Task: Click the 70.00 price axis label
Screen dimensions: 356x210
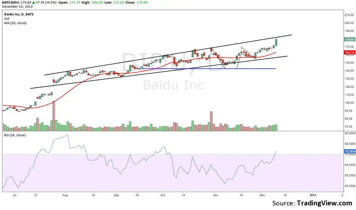Action: [x=350, y=127]
